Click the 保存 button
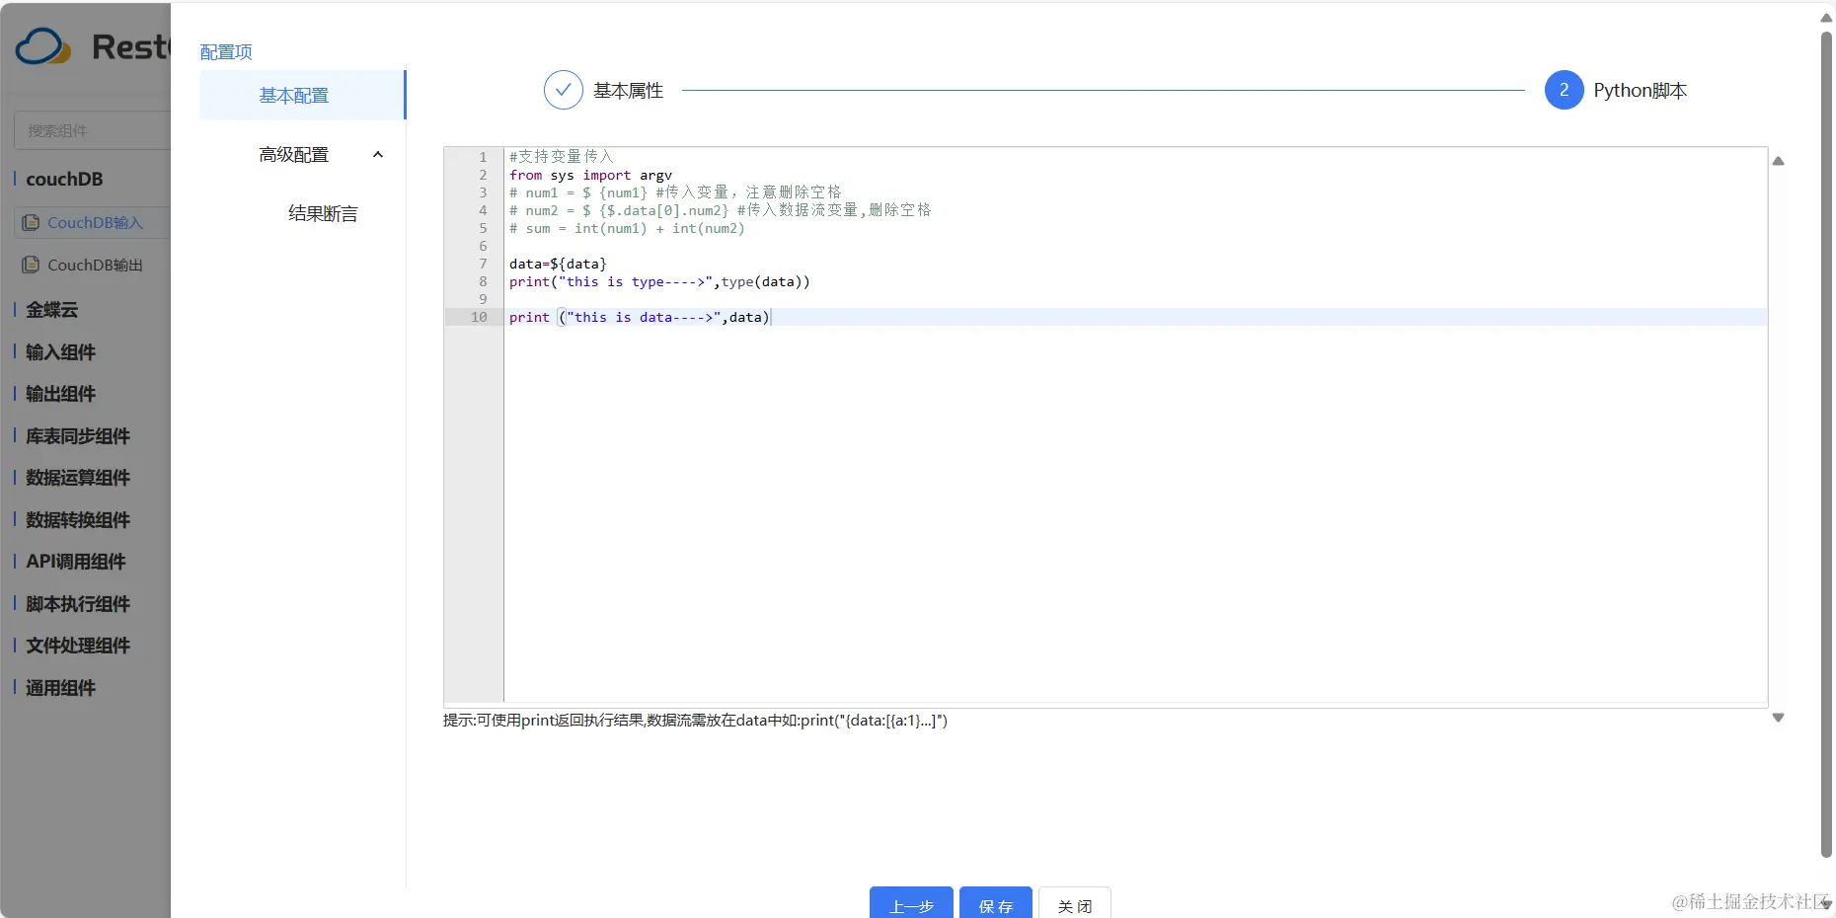 pyautogui.click(x=996, y=903)
